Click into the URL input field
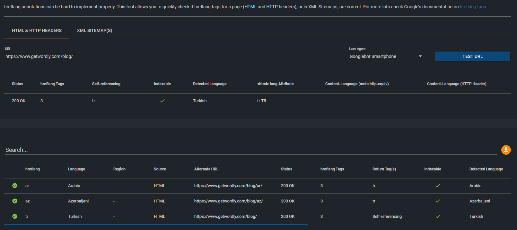517x230 pixels. [171, 56]
